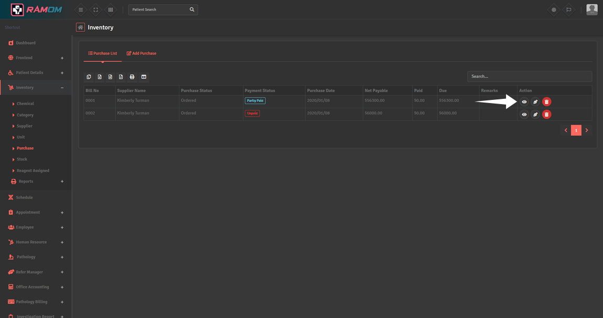
Task: Edit purchase bill 0002 with pen icon
Action: tap(535, 115)
